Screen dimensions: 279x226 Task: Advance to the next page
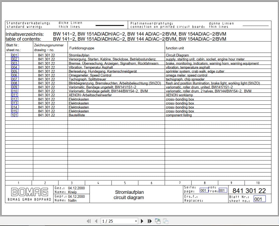[x=142, y=221]
